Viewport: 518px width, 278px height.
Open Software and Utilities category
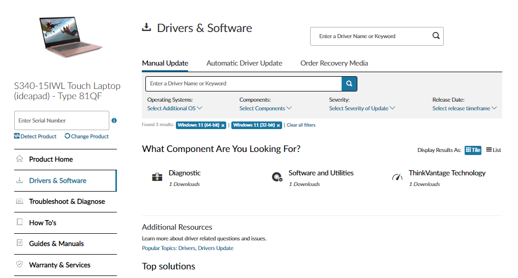click(321, 173)
